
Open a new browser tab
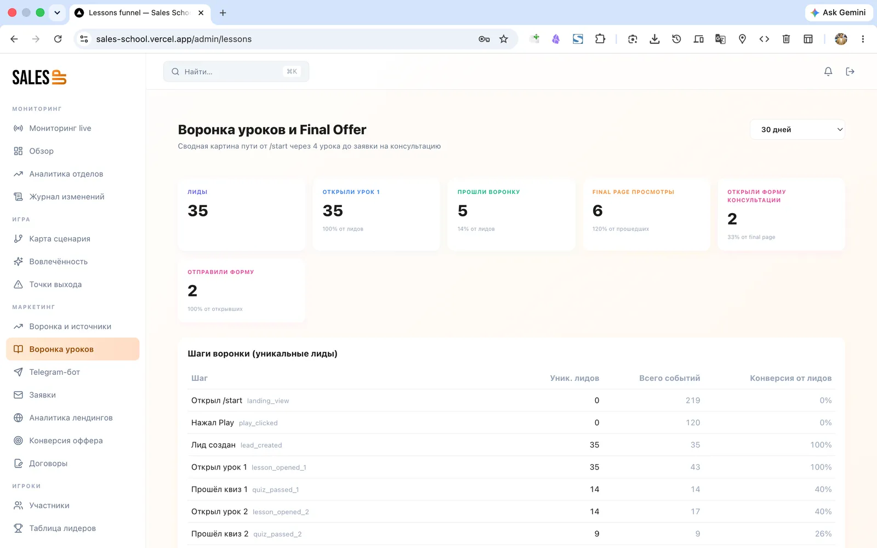[x=223, y=13]
